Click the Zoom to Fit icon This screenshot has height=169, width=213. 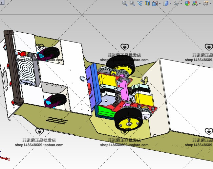125,3
